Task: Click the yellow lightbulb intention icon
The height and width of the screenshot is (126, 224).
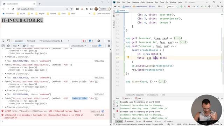Action: coord(128,57)
